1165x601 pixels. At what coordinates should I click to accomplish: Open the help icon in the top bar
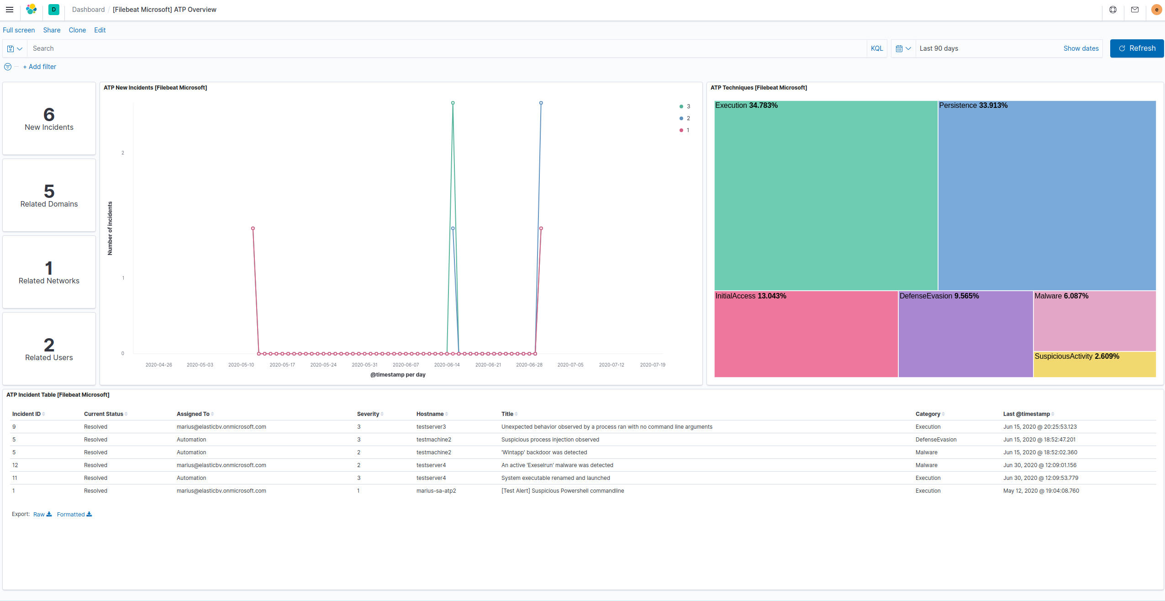point(1112,10)
